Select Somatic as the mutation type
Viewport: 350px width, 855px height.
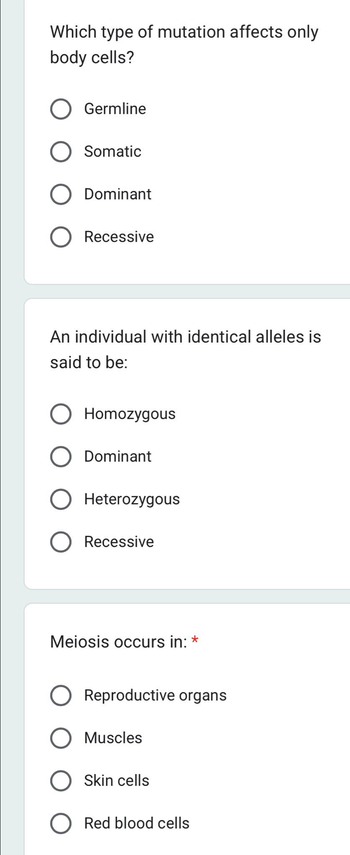[61, 152]
